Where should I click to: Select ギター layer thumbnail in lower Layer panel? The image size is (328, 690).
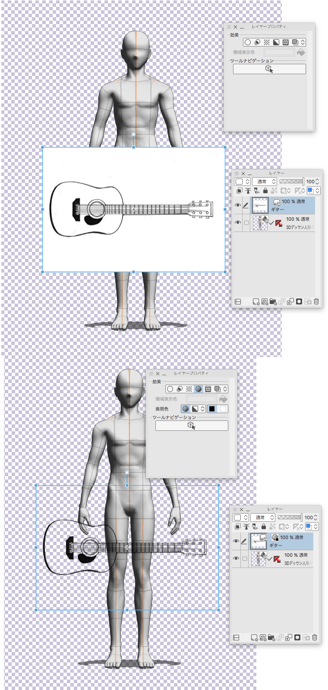(259, 542)
